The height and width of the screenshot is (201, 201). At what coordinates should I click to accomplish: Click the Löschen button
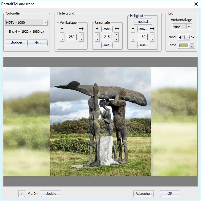tap(16, 43)
